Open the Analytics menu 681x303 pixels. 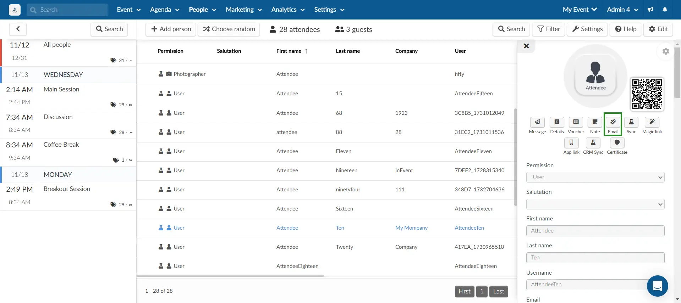click(x=288, y=10)
